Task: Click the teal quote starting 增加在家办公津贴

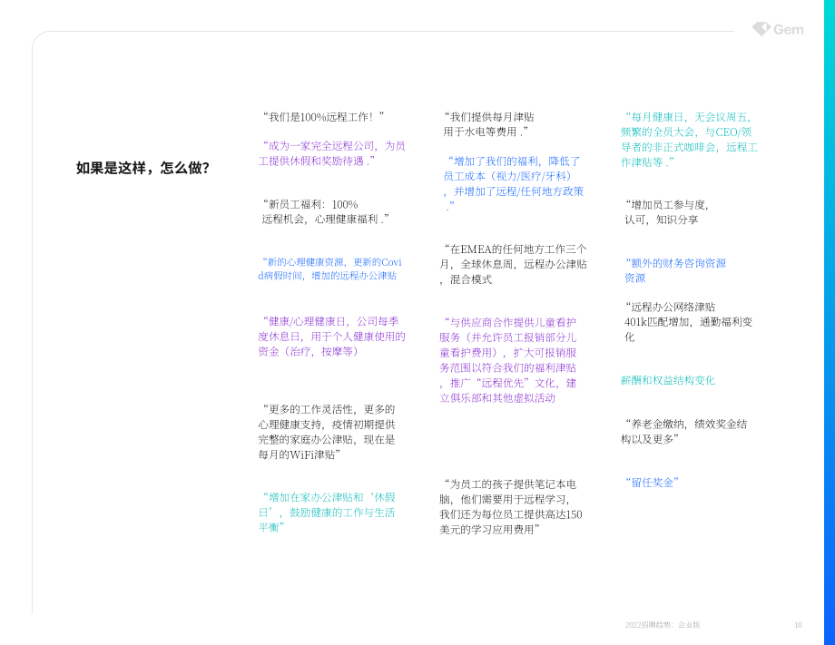Action: (x=327, y=512)
